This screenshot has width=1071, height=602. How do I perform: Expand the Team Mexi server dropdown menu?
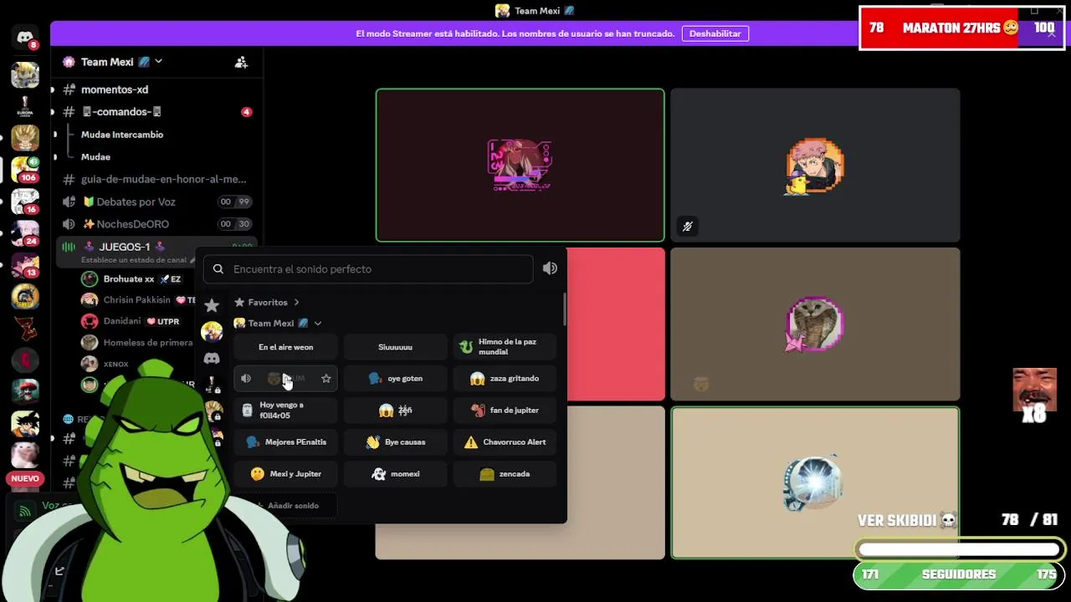pos(158,62)
